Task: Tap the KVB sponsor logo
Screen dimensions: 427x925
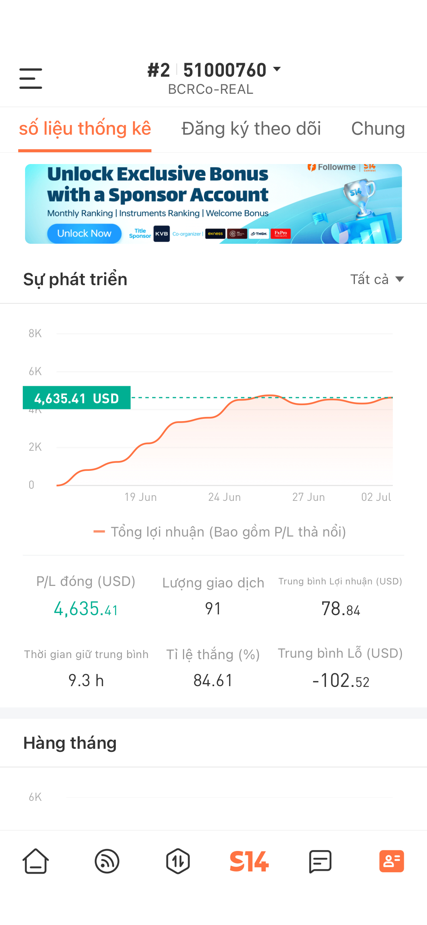Action: click(x=162, y=234)
